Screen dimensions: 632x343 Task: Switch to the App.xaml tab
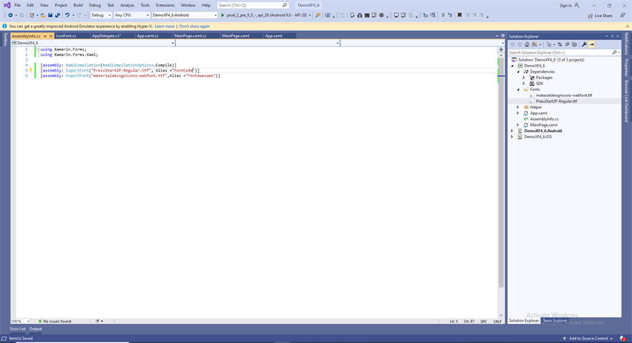pyautogui.click(x=273, y=36)
